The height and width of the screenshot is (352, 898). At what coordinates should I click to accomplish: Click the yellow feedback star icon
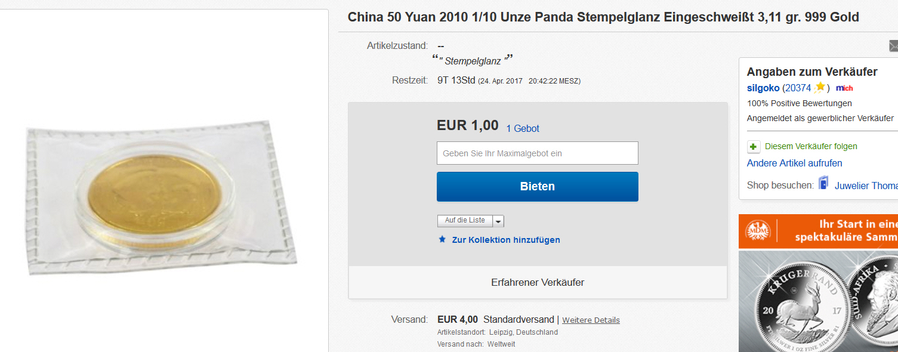pos(820,88)
